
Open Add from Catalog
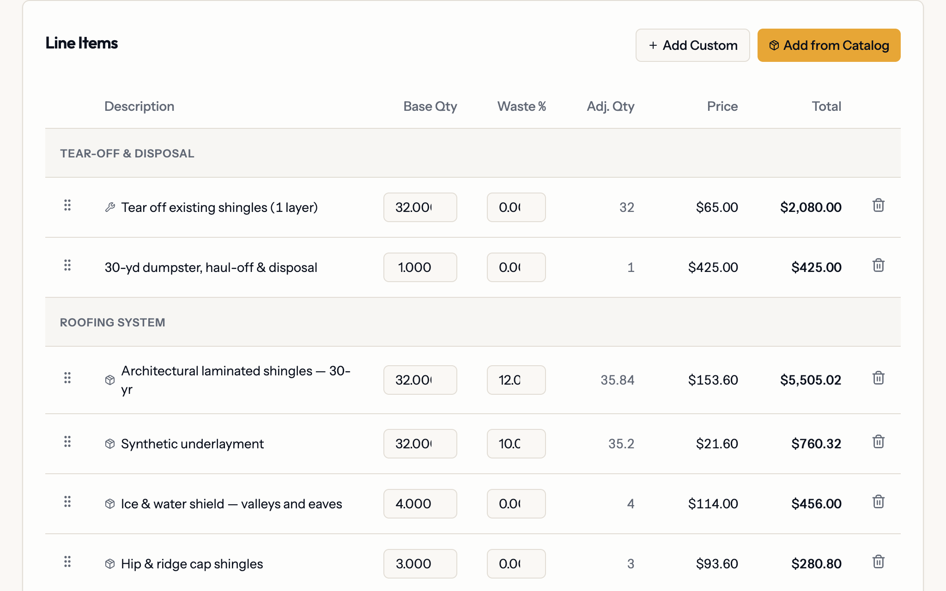click(x=829, y=45)
